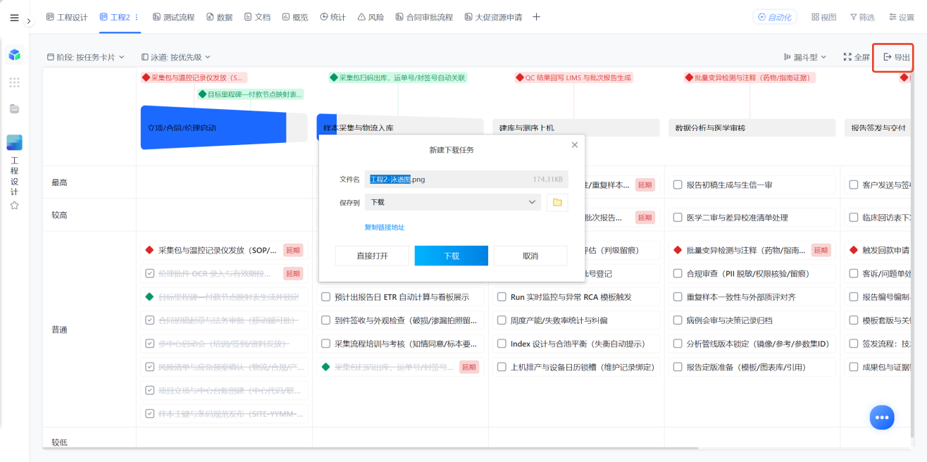Close the 新建下载任务 dialog
The height and width of the screenshot is (462, 927).
click(574, 144)
